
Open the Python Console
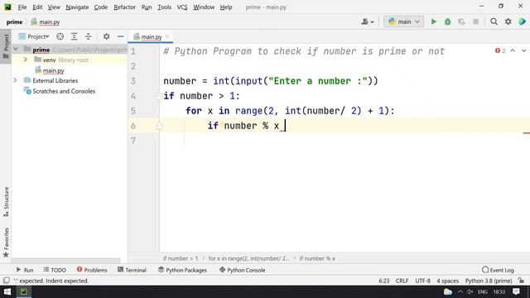click(x=243, y=270)
